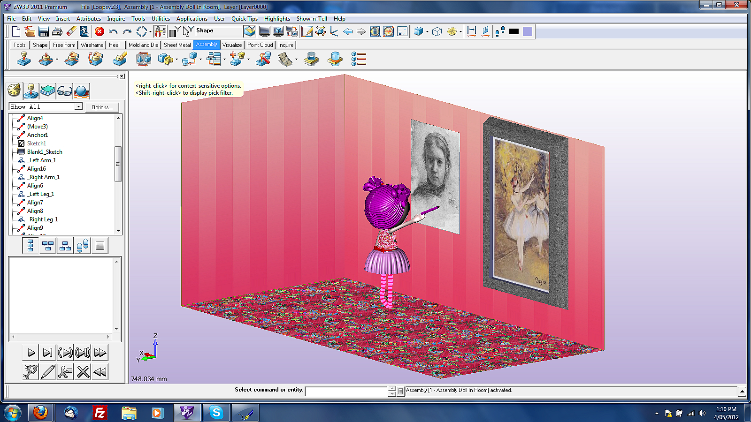Click the black color swatch in toolbar

tap(514, 31)
